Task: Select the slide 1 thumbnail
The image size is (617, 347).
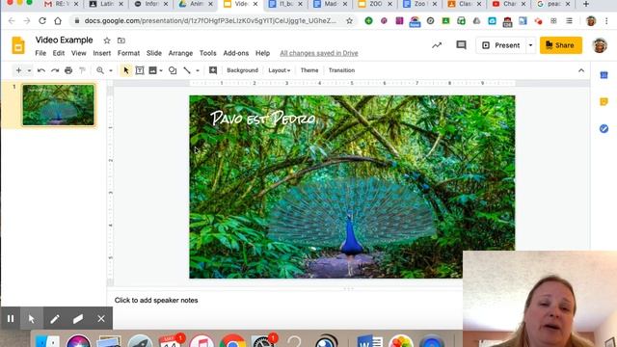Action: pyautogui.click(x=58, y=105)
